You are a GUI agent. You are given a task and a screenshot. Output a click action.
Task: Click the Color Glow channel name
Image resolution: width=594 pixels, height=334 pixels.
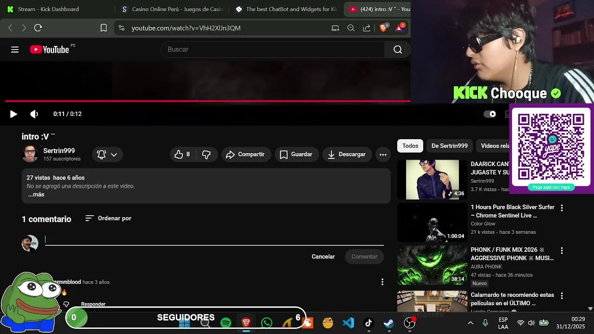point(483,224)
